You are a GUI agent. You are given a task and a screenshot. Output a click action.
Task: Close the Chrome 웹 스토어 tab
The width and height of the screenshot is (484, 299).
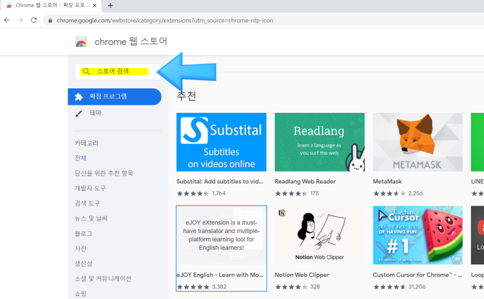(95, 5)
